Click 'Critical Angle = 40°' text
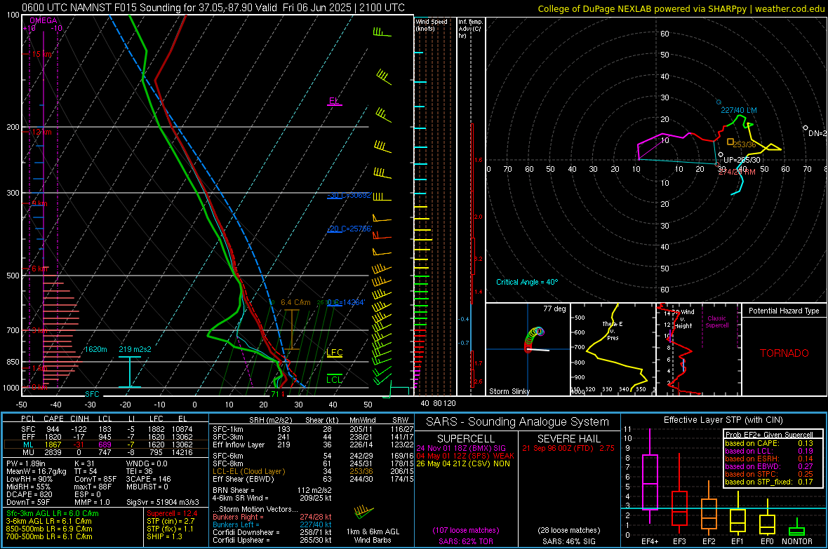 click(x=526, y=282)
